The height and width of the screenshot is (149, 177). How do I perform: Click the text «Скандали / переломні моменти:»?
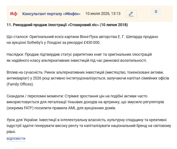point(35,96)
